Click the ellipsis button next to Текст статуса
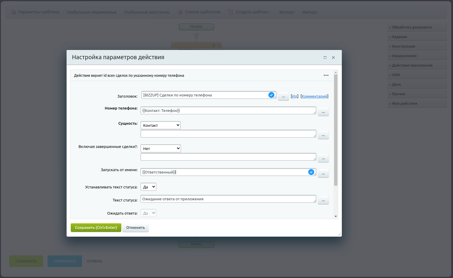The width and height of the screenshot is (453, 278). 323,200
